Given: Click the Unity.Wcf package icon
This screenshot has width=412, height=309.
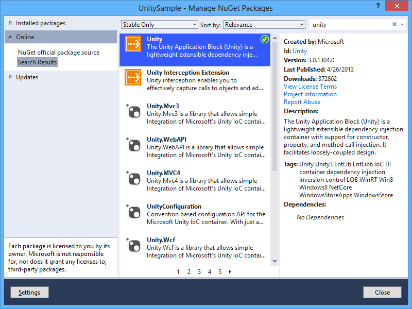Looking at the screenshot, I should click(x=134, y=245).
